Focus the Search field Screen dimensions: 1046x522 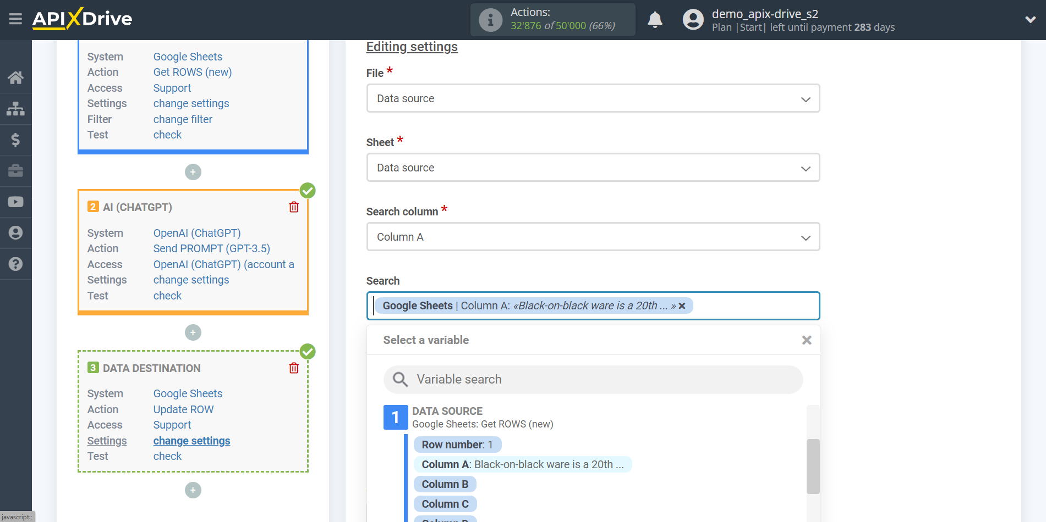[x=593, y=306]
